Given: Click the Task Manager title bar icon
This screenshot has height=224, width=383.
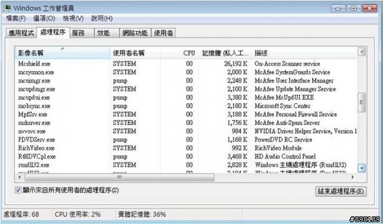Looking at the screenshot, I should click(8, 8).
